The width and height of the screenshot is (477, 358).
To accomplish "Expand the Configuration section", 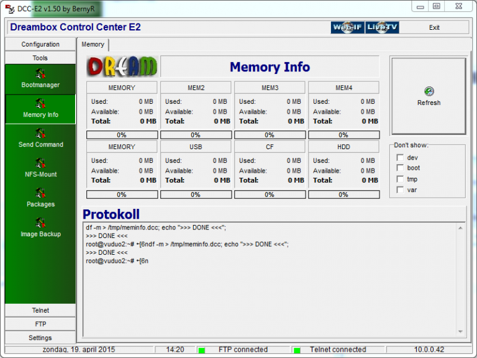I will pos(40,44).
